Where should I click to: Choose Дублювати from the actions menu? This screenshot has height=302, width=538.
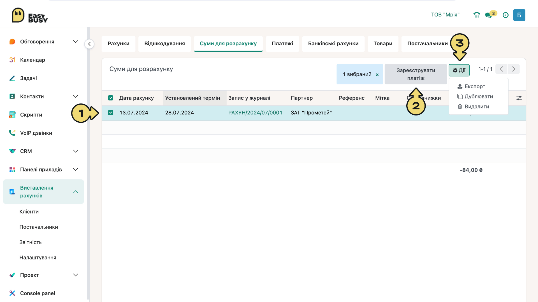click(478, 96)
